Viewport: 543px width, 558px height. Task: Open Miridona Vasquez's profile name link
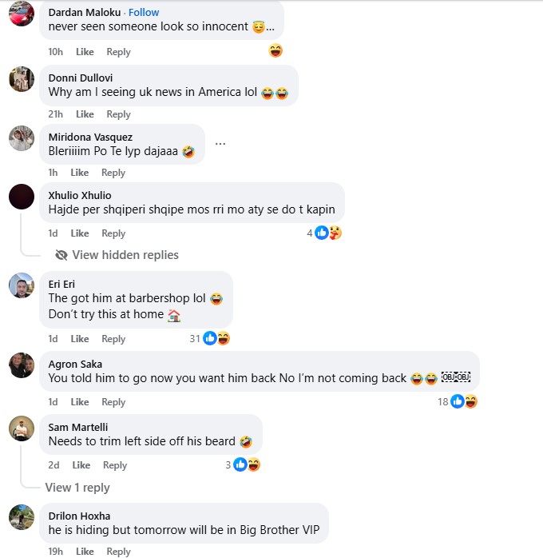(x=90, y=138)
